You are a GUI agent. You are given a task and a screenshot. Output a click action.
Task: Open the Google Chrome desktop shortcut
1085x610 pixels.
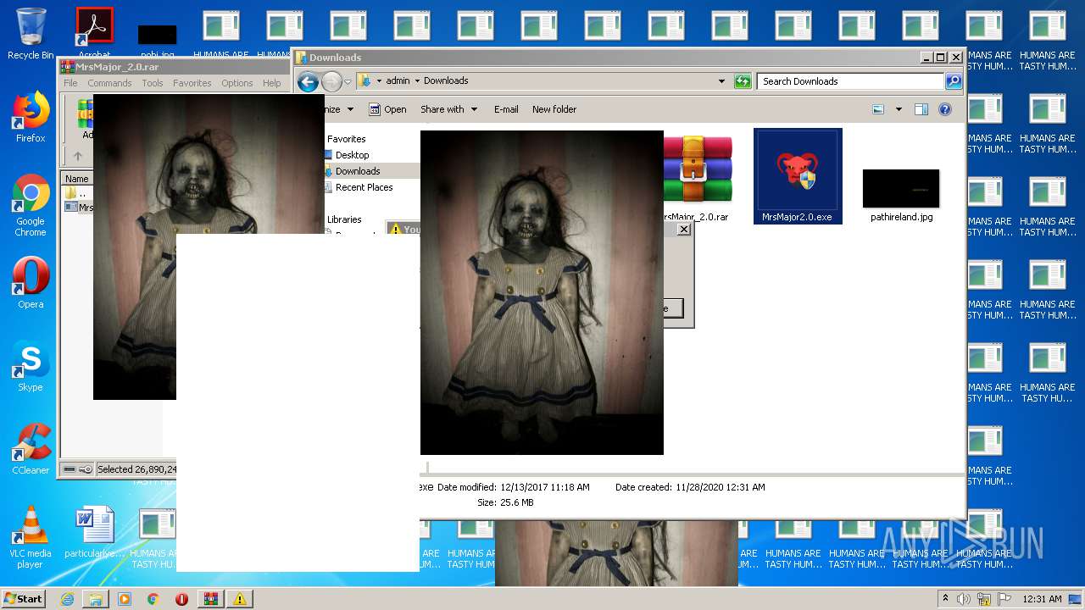point(31,205)
